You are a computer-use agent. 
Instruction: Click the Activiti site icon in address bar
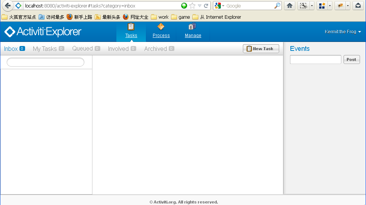pyautogui.click(x=18, y=6)
